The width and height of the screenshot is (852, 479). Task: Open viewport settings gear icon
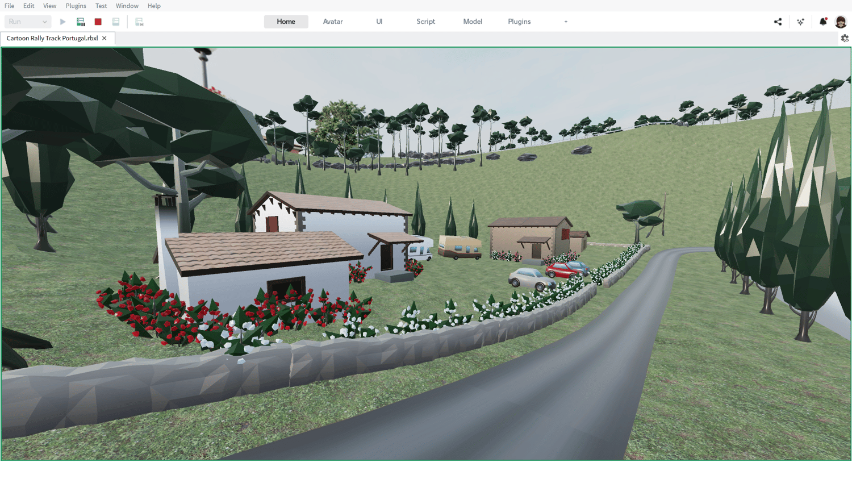tap(845, 38)
